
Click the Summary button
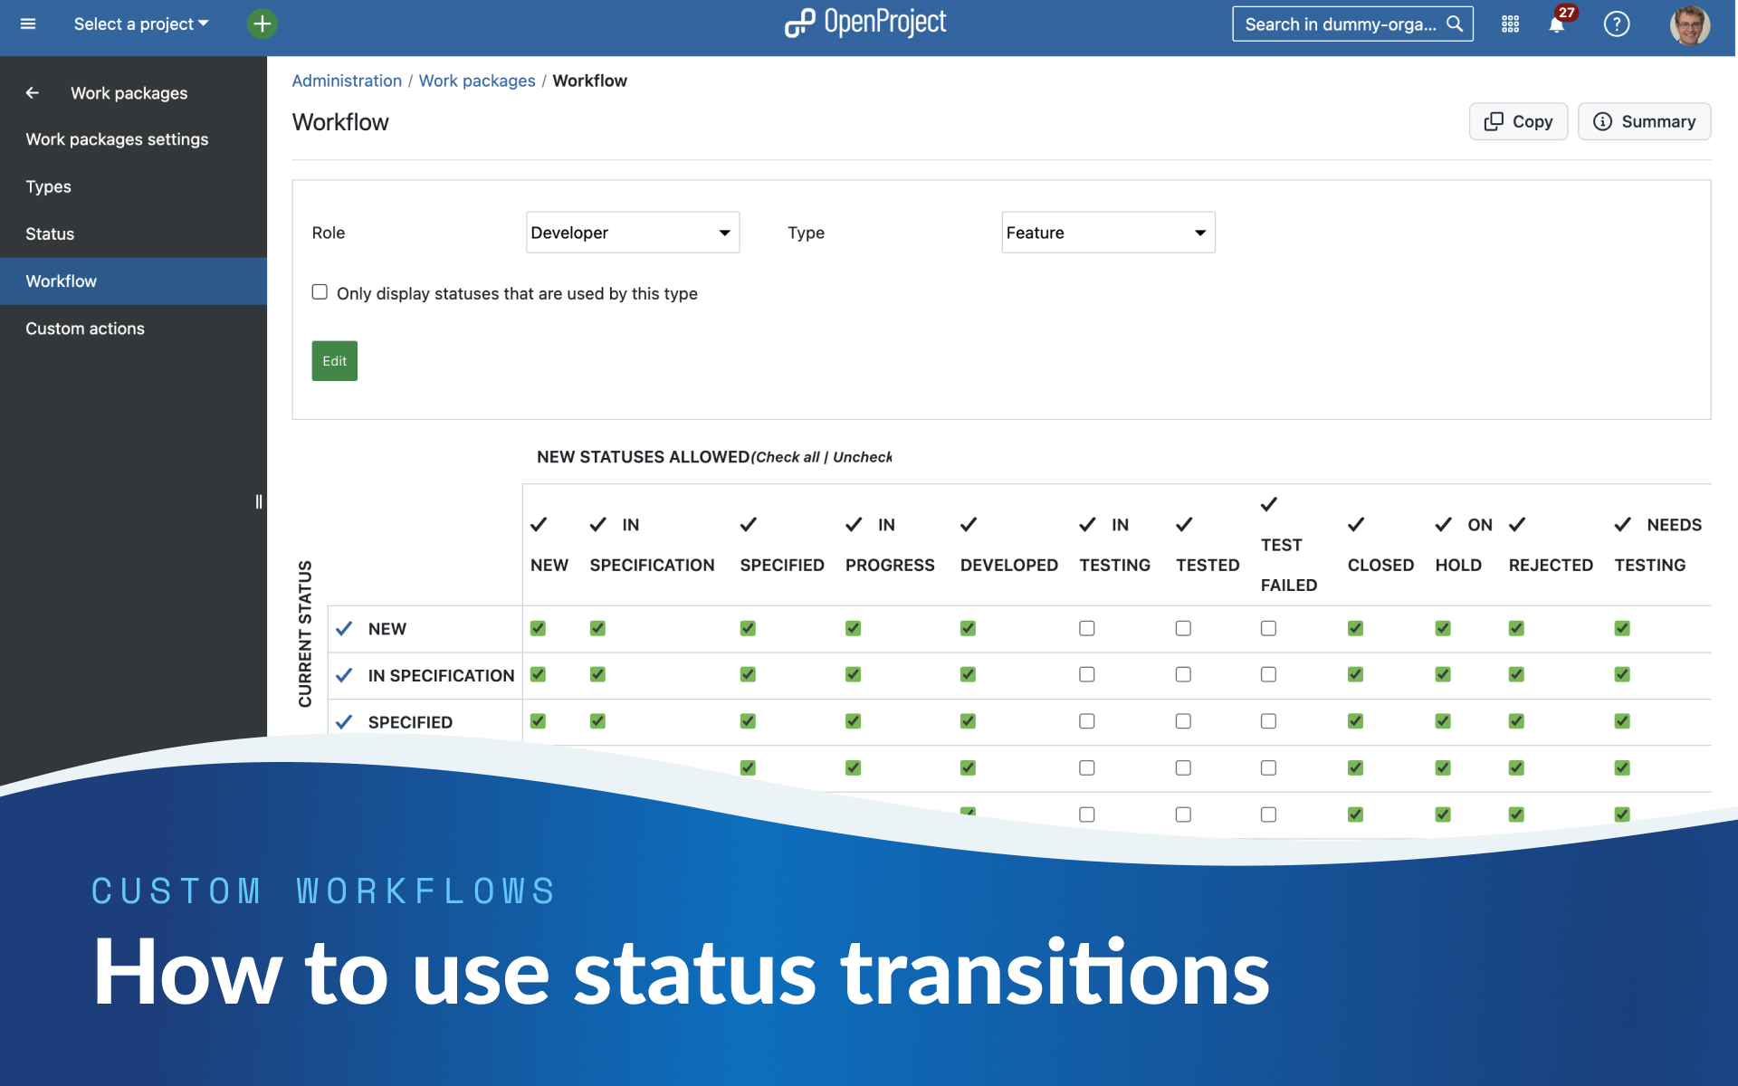click(1643, 121)
